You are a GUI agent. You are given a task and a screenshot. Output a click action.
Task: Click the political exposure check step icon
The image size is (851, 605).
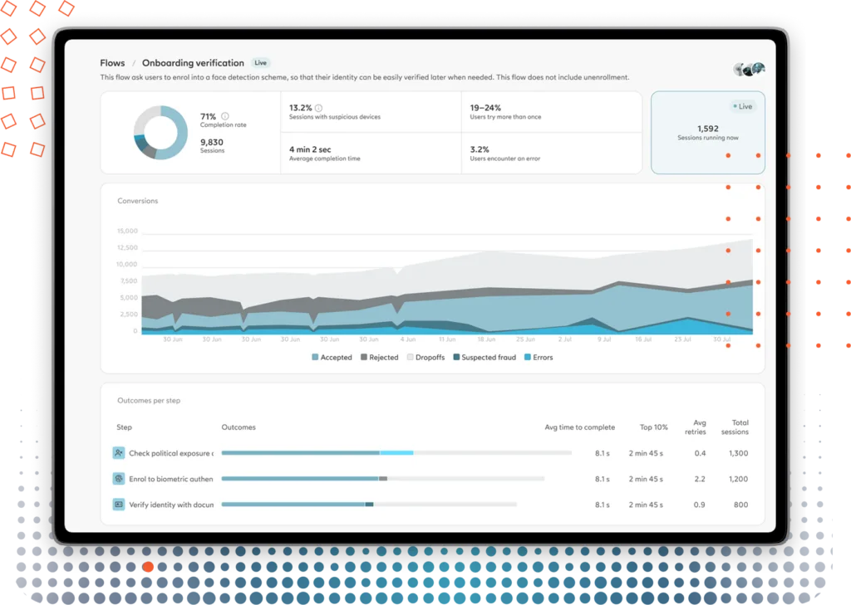pos(119,453)
